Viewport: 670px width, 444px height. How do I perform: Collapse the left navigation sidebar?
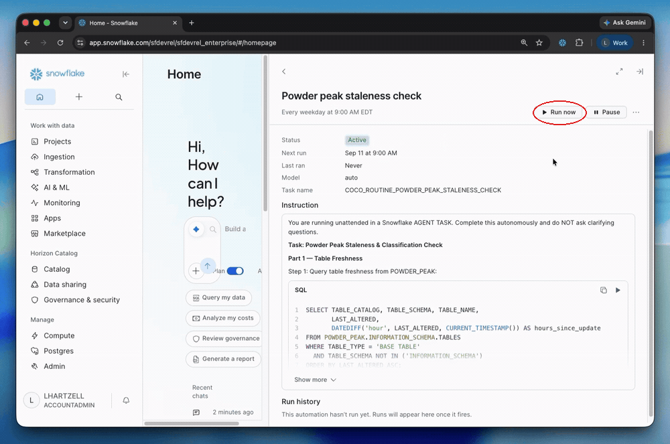coord(126,74)
